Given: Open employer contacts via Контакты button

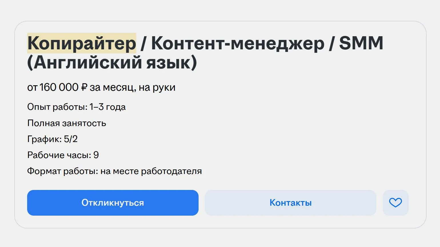Looking at the screenshot, I should [290, 203].
